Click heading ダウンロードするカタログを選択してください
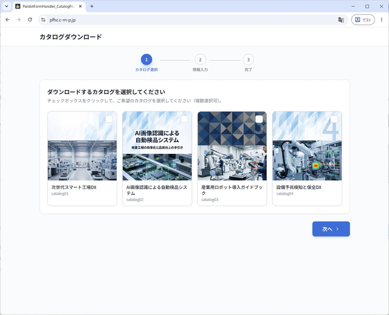The height and width of the screenshot is (315, 389). click(106, 92)
